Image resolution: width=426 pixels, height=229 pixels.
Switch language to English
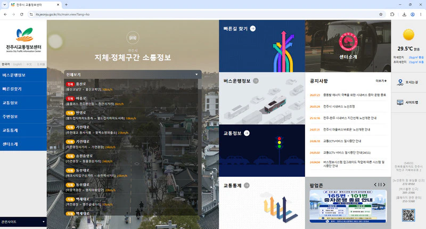click(x=18, y=64)
